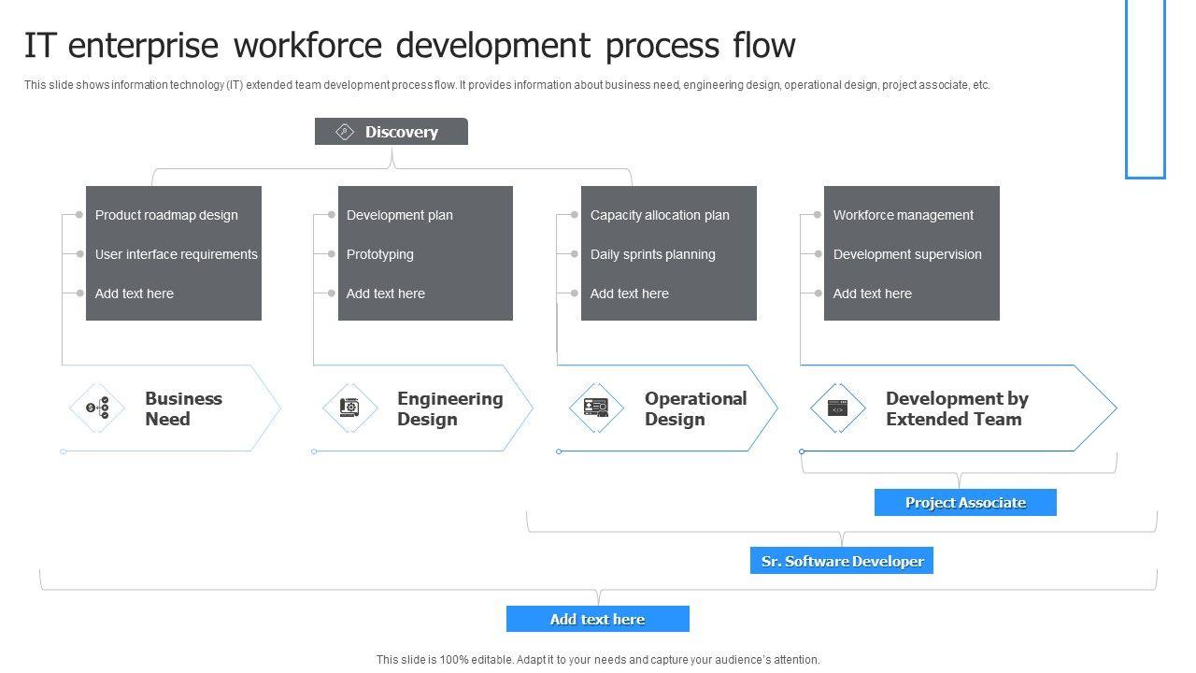1196x673 pixels.
Task: Click Development plan list item
Action: coord(399,215)
